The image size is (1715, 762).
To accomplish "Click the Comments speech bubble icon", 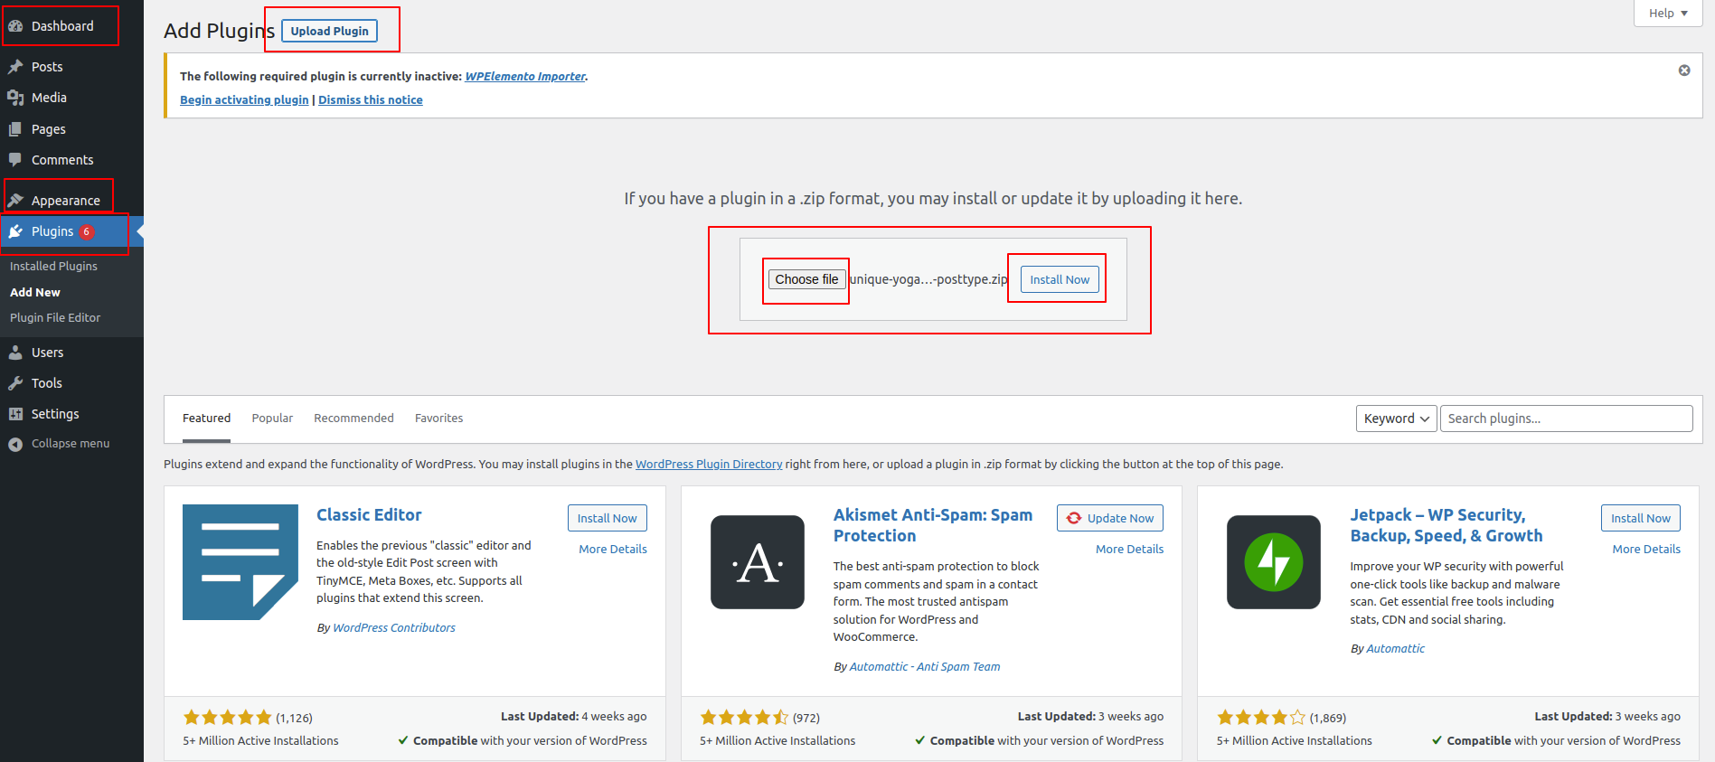I will click(15, 160).
